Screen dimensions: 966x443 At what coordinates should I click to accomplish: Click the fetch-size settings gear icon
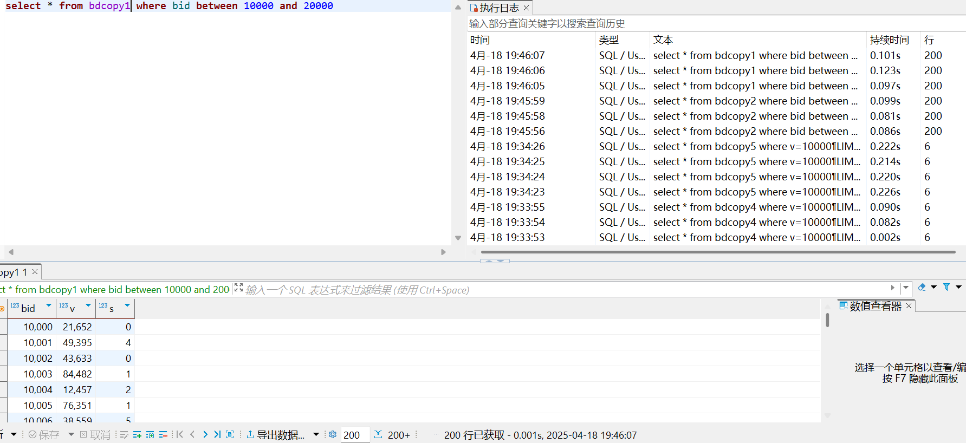pos(333,434)
